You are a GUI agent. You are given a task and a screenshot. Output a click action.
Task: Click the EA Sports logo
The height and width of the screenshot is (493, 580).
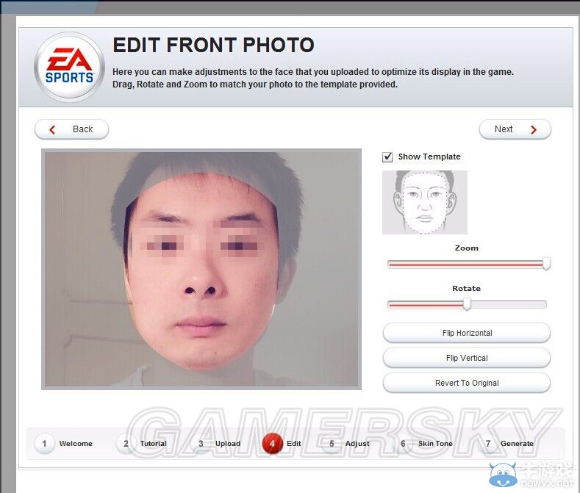pos(69,68)
